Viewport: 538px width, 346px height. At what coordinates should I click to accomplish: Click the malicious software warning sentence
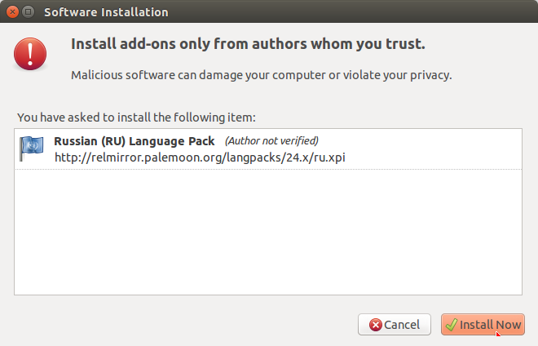pyautogui.click(x=262, y=75)
